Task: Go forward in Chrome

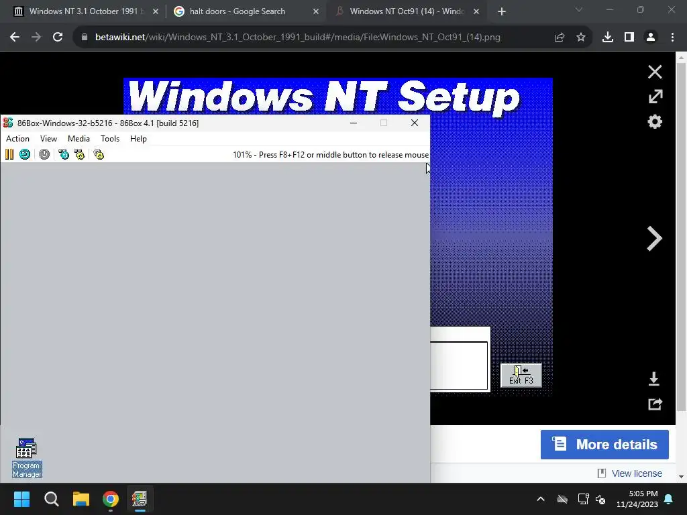Action: 36,38
